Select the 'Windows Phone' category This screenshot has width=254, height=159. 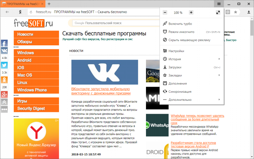[x=36, y=90]
